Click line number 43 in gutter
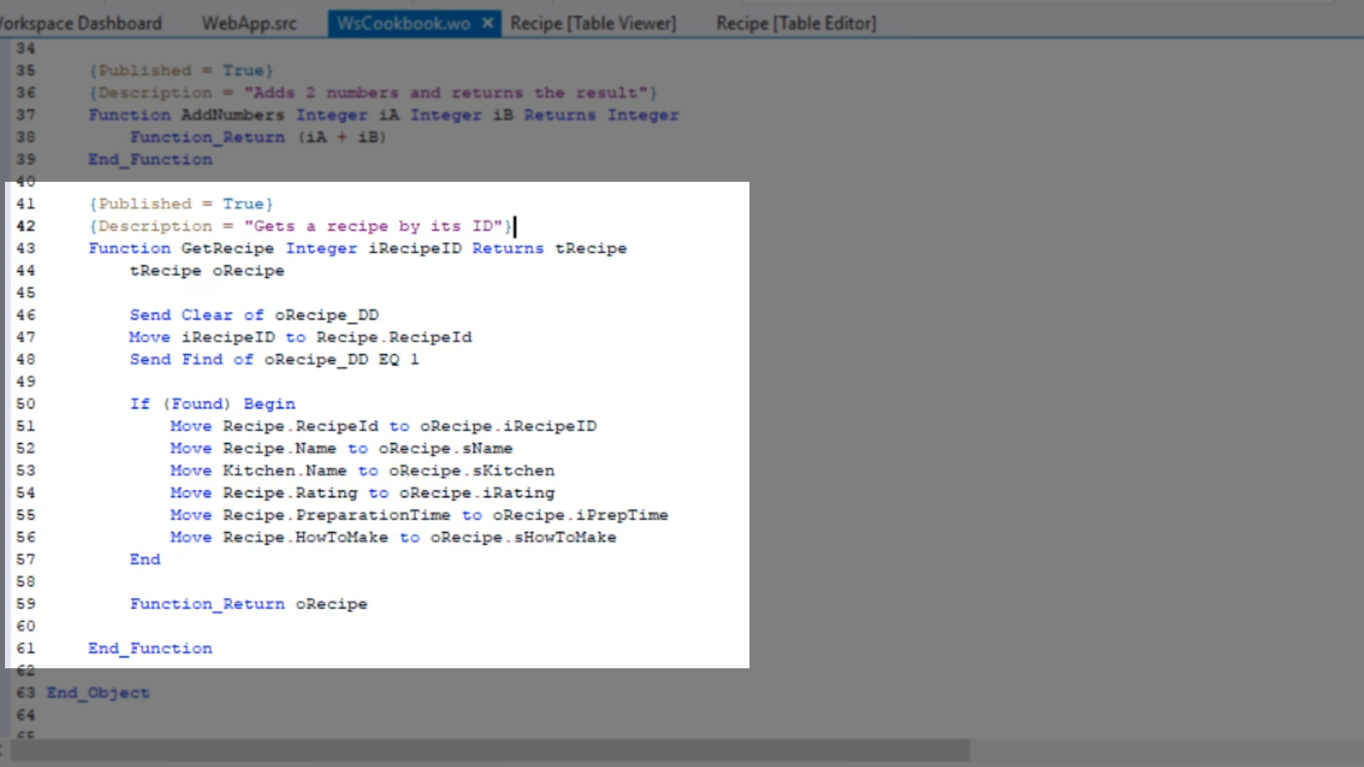 point(26,249)
